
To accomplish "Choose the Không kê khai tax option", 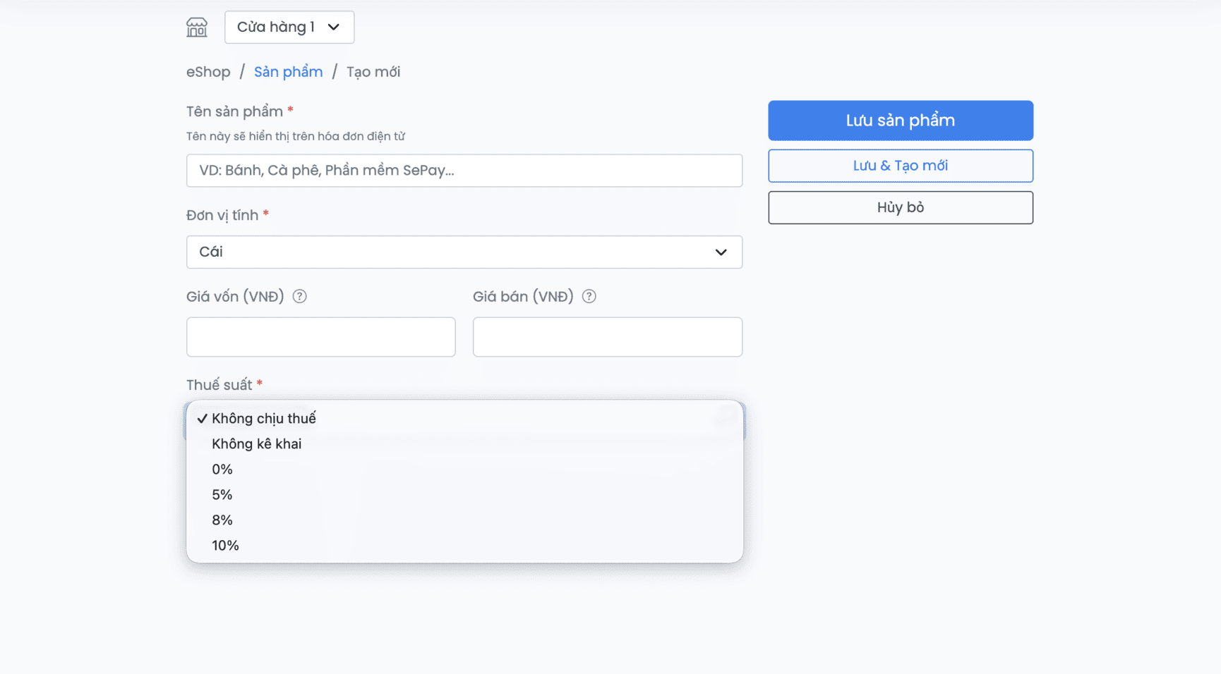I will [x=256, y=443].
